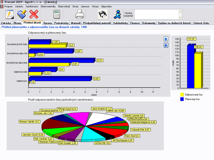
Task: Click the yellow Odpracovaný čas legend swatch
Action: pos(182,94)
